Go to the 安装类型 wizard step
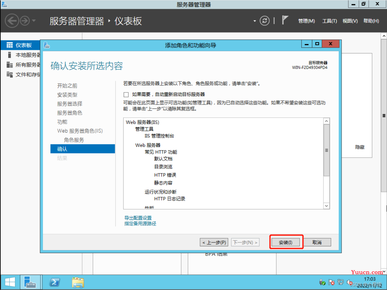The image size is (387, 290). (x=67, y=95)
